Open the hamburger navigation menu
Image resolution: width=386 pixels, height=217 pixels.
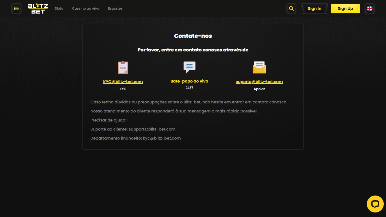click(16, 8)
